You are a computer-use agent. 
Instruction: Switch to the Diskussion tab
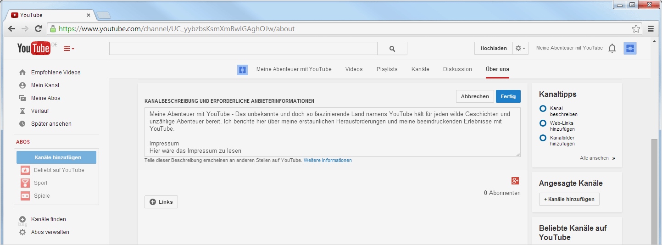457,69
